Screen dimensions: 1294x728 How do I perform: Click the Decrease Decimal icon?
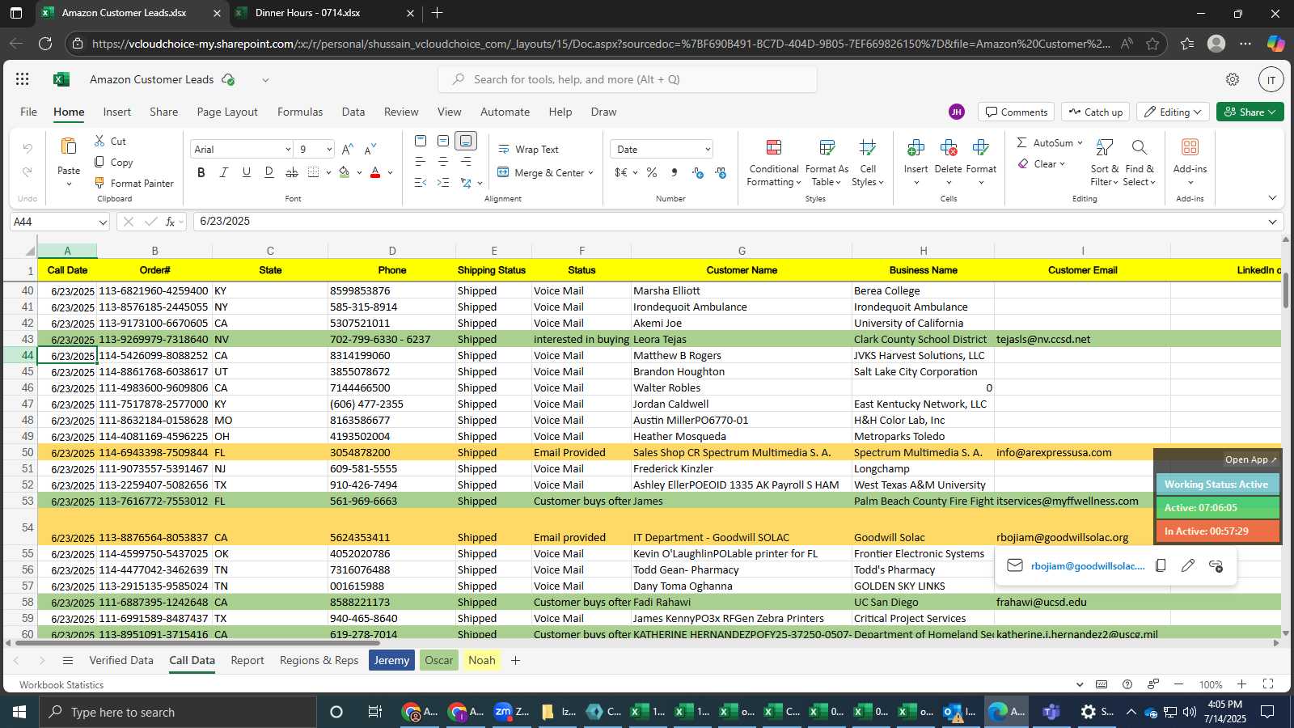click(x=721, y=172)
